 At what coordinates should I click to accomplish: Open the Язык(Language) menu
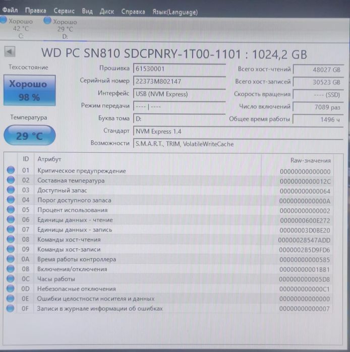175,12
